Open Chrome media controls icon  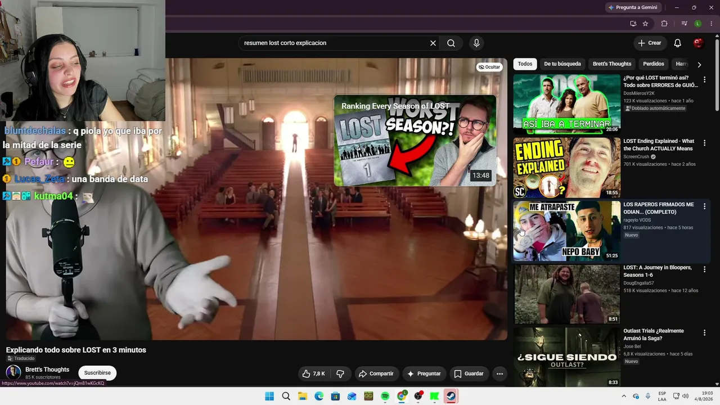click(684, 24)
